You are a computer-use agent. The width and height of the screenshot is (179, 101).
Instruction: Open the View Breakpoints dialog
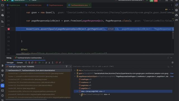click(x=57, y=63)
